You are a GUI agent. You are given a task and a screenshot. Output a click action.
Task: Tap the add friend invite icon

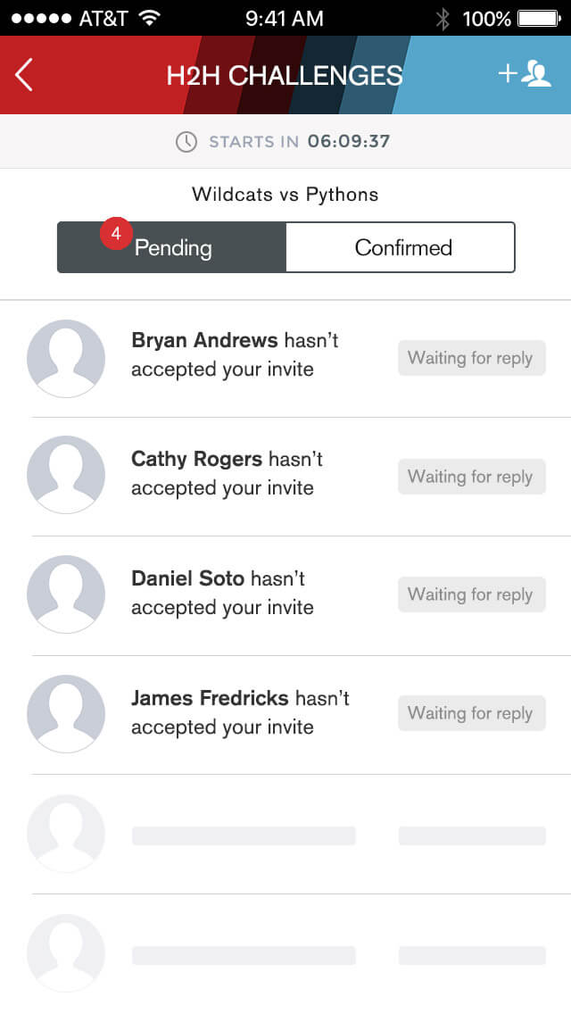point(525,74)
